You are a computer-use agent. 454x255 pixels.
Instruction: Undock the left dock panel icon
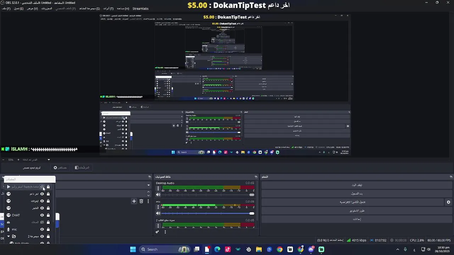tap(150, 177)
